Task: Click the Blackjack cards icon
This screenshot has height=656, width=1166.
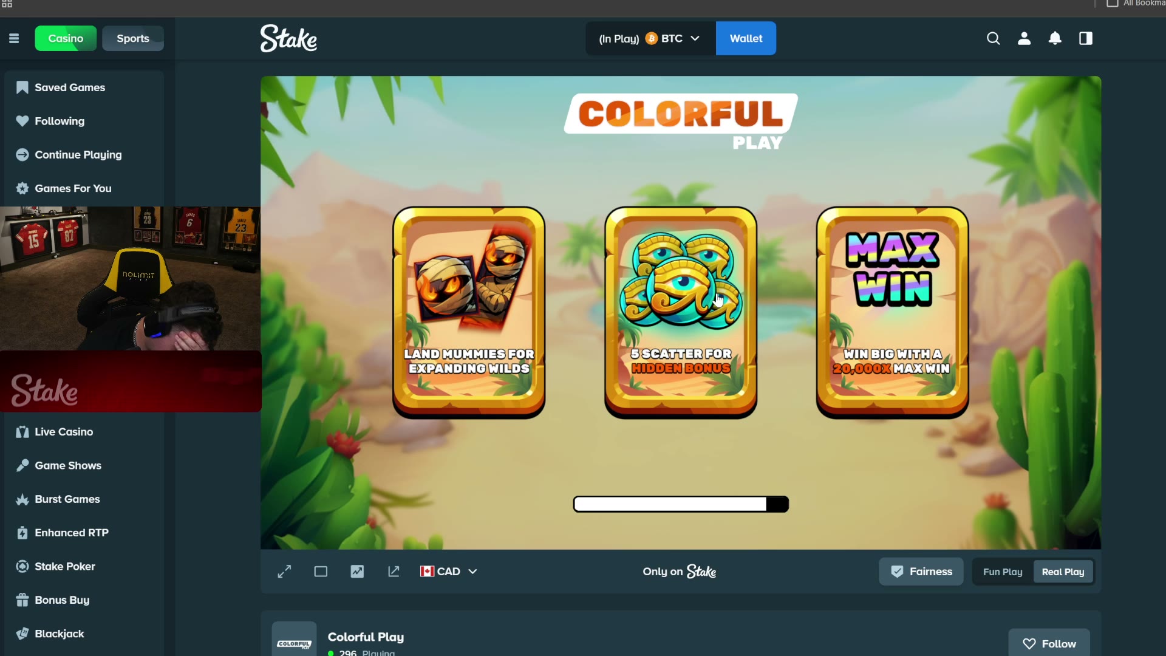Action: 22,634
